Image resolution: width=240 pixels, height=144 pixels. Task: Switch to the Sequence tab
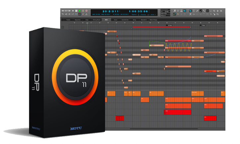click(78, 20)
